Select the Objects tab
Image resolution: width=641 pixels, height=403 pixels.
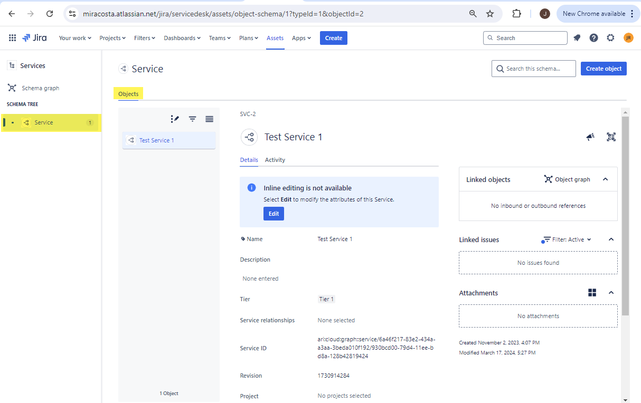128,94
